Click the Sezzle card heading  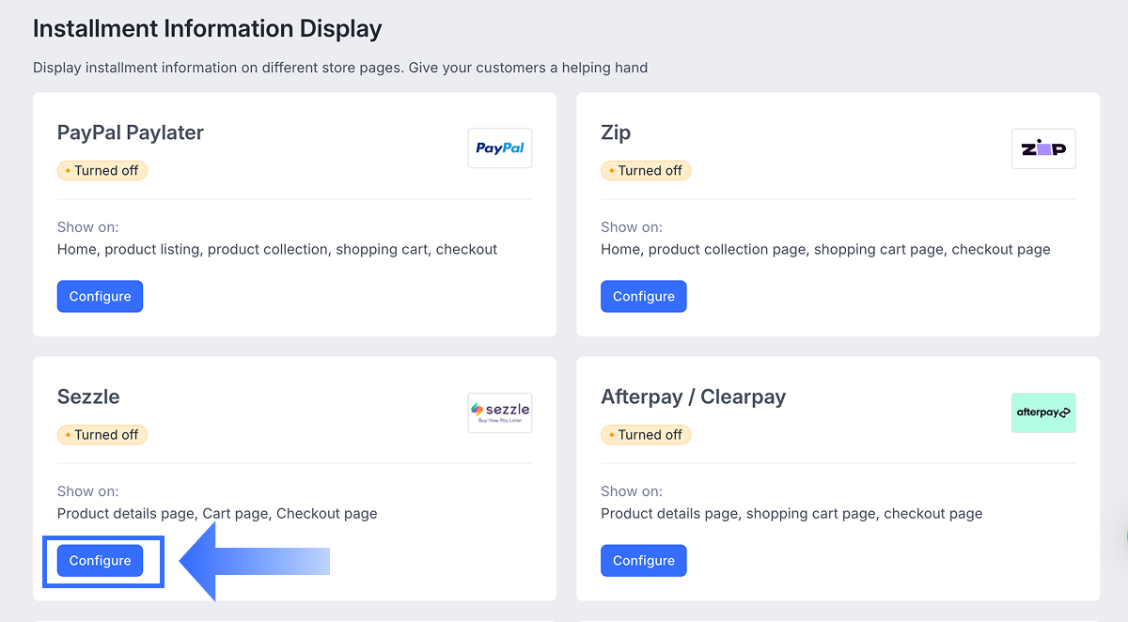click(x=88, y=397)
